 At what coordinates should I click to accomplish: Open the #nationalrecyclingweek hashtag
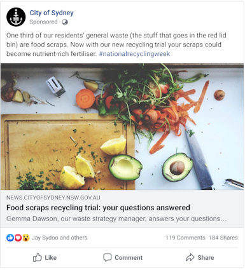(134, 54)
